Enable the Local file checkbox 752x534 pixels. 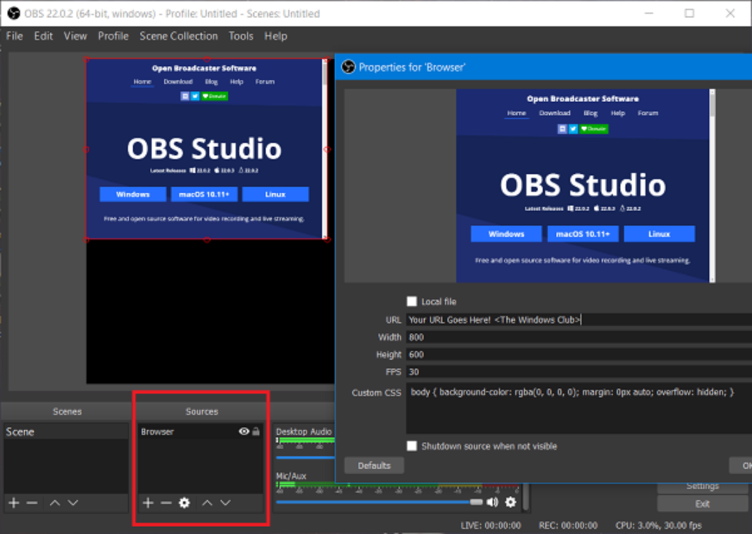point(412,301)
